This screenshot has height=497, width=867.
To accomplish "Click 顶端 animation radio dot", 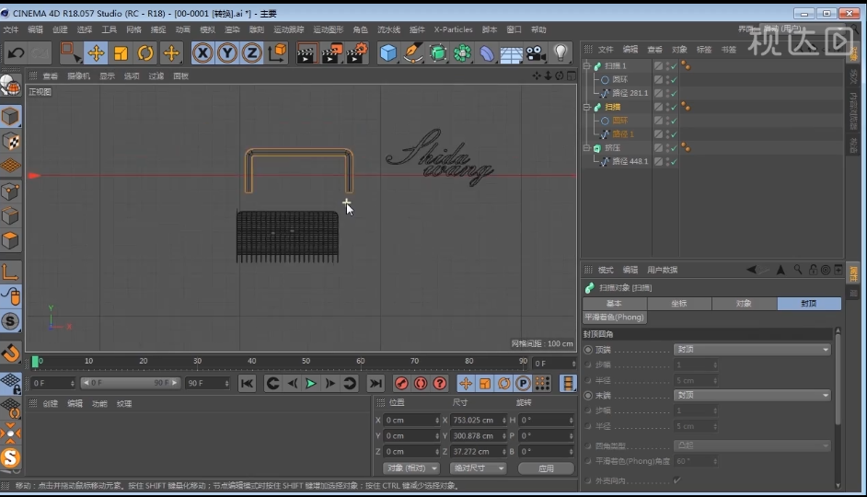I will [588, 350].
